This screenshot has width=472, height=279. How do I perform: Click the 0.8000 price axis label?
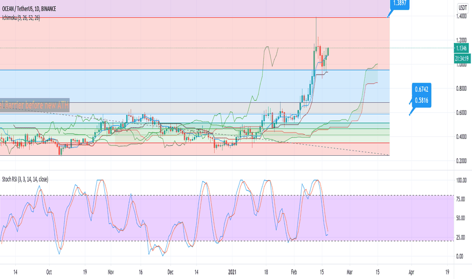(461, 89)
